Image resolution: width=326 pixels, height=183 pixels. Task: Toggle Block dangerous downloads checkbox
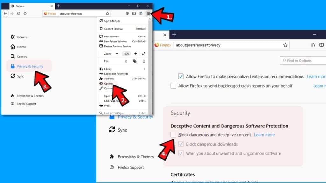pos(181,144)
